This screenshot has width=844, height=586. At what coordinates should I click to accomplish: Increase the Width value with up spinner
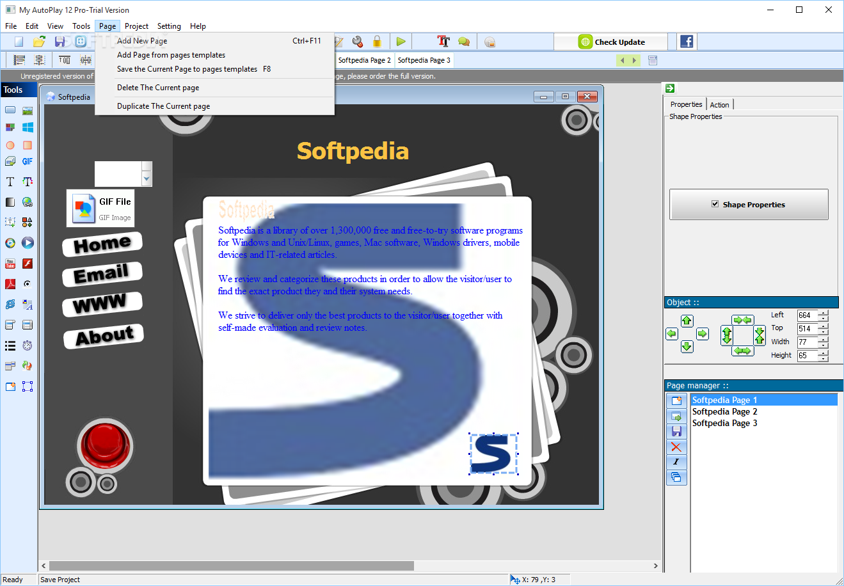pos(824,339)
